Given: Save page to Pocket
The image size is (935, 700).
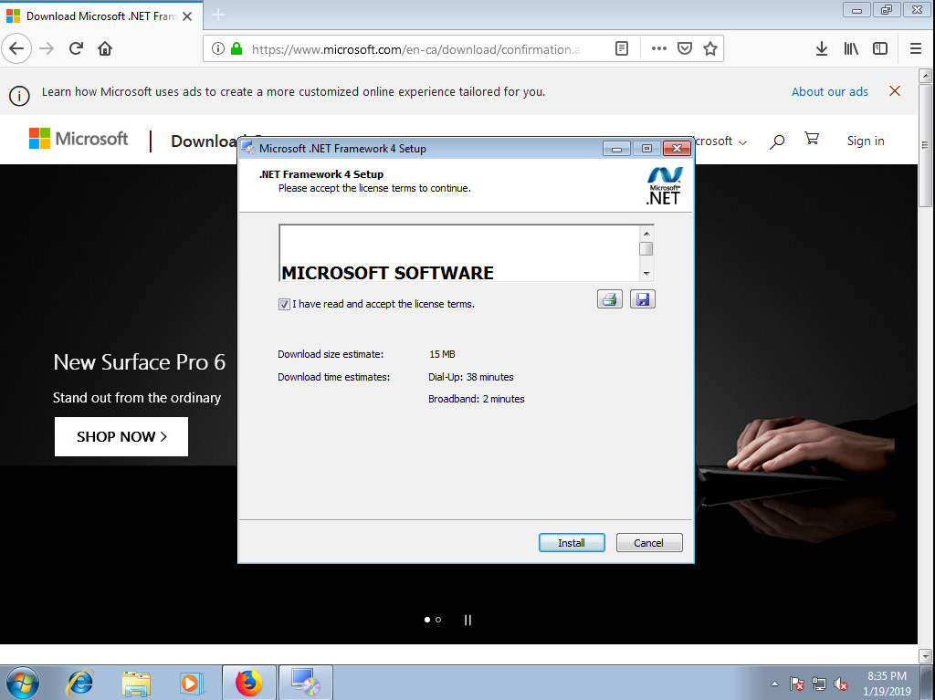Looking at the screenshot, I should pyautogui.click(x=685, y=49).
